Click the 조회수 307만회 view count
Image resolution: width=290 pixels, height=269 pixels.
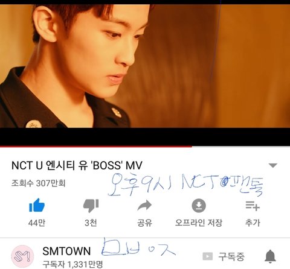click(38, 183)
